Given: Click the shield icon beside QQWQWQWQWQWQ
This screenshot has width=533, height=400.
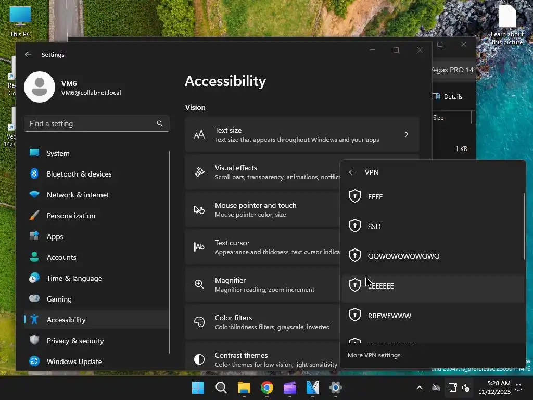Looking at the screenshot, I should pyautogui.click(x=355, y=255).
